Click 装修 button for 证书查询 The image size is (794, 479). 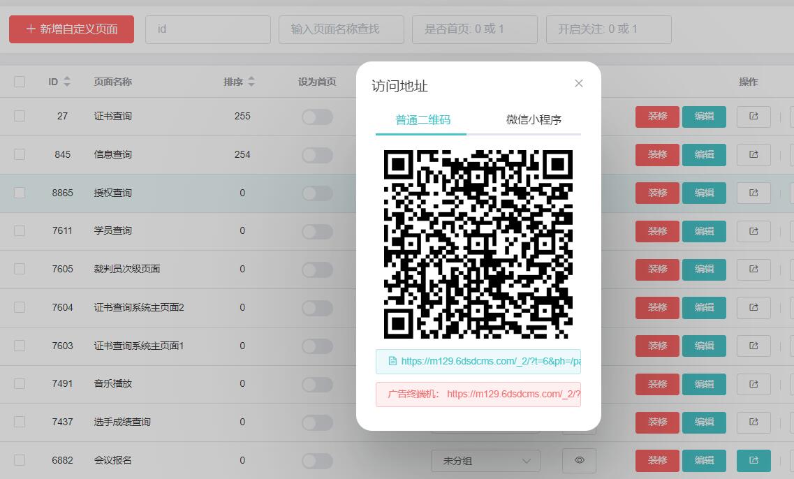pos(657,117)
